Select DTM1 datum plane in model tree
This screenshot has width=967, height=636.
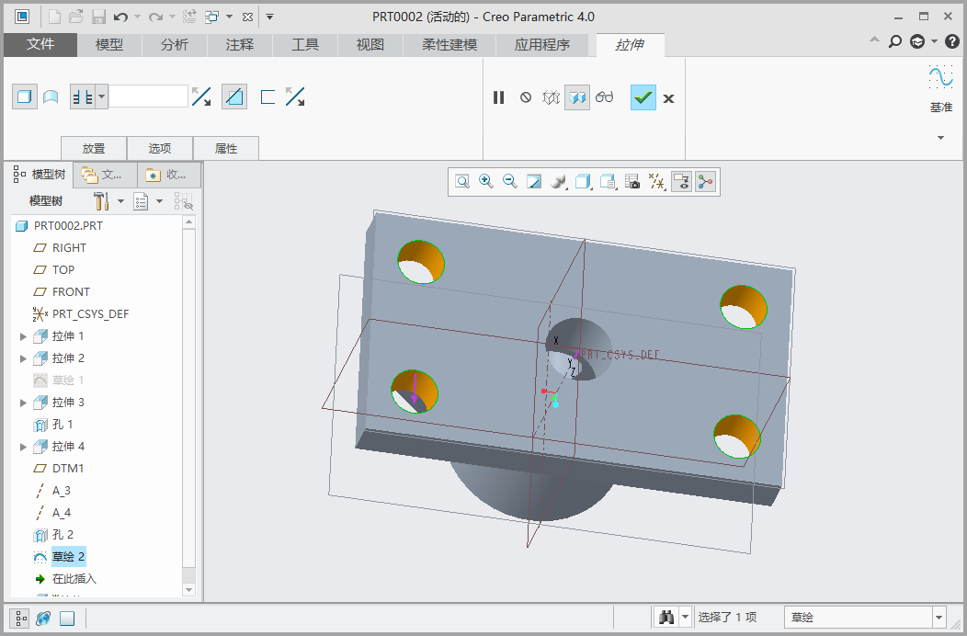click(68, 469)
